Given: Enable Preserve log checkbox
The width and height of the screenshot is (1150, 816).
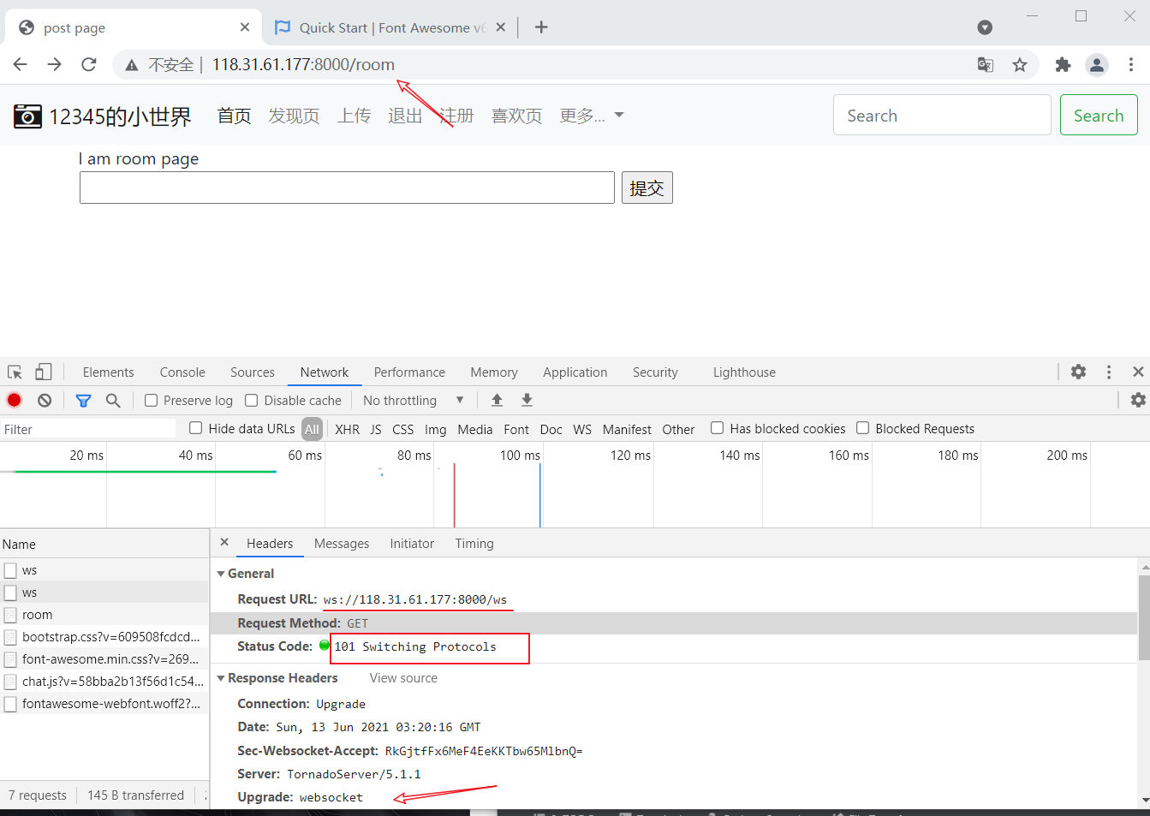Looking at the screenshot, I should [151, 400].
